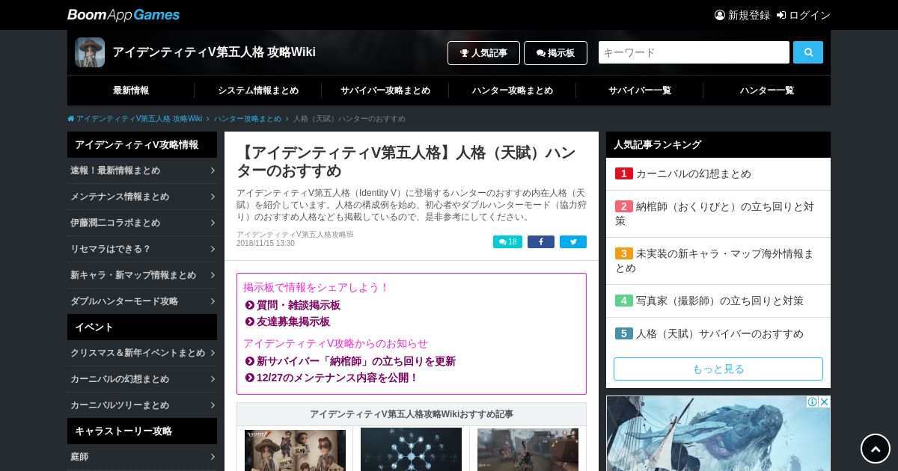The width and height of the screenshot is (898, 471).
Task: Open 伊藤潤二コラボまとめ sidebar item
Action: (142, 223)
